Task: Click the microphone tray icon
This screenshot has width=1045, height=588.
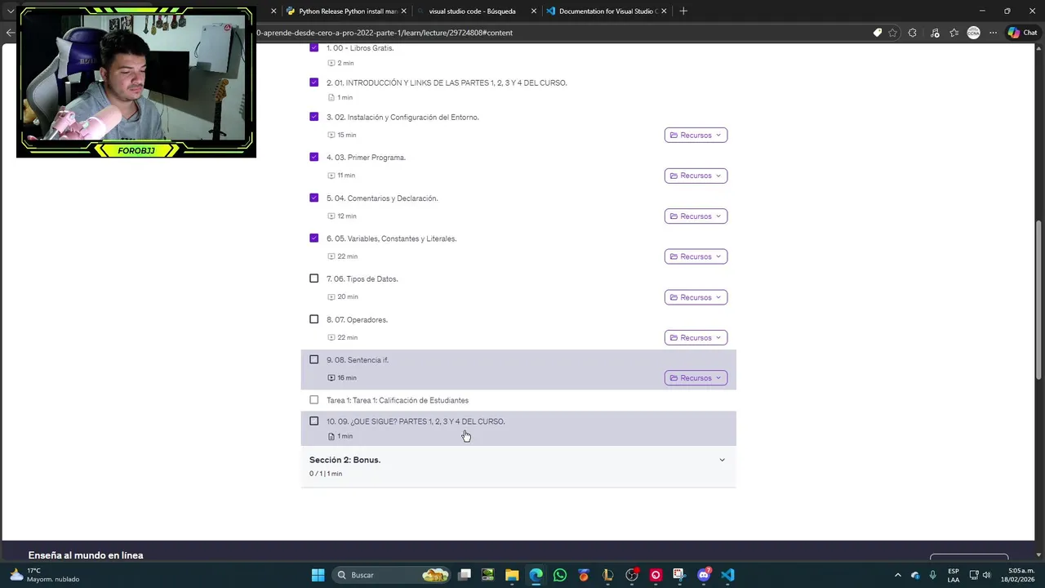Action: pos(932,575)
